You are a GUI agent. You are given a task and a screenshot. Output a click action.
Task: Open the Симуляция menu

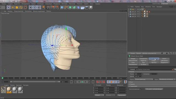pyautogui.click(x=48, y=4)
